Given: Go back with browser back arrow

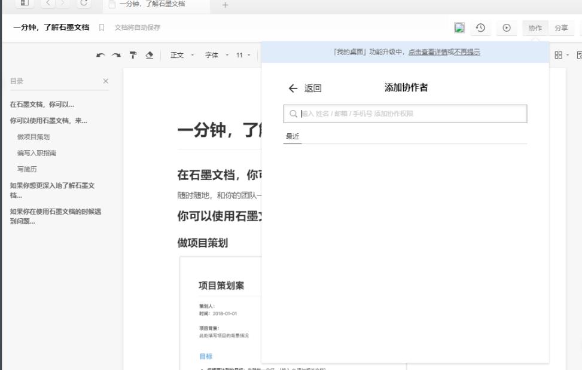Looking at the screenshot, I should (x=48, y=4).
